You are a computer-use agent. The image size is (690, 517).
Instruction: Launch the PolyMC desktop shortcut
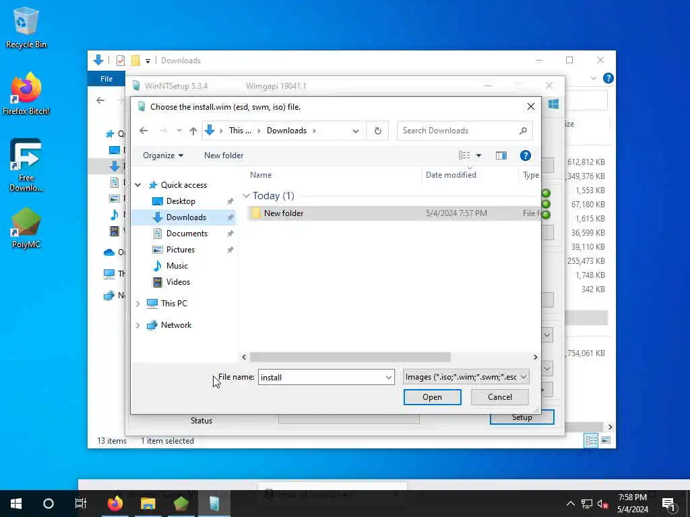[x=26, y=228]
